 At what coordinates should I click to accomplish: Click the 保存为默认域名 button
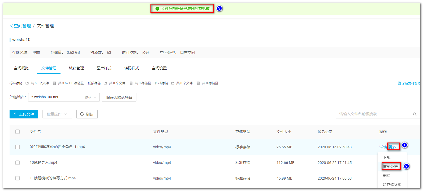pos(119,97)
